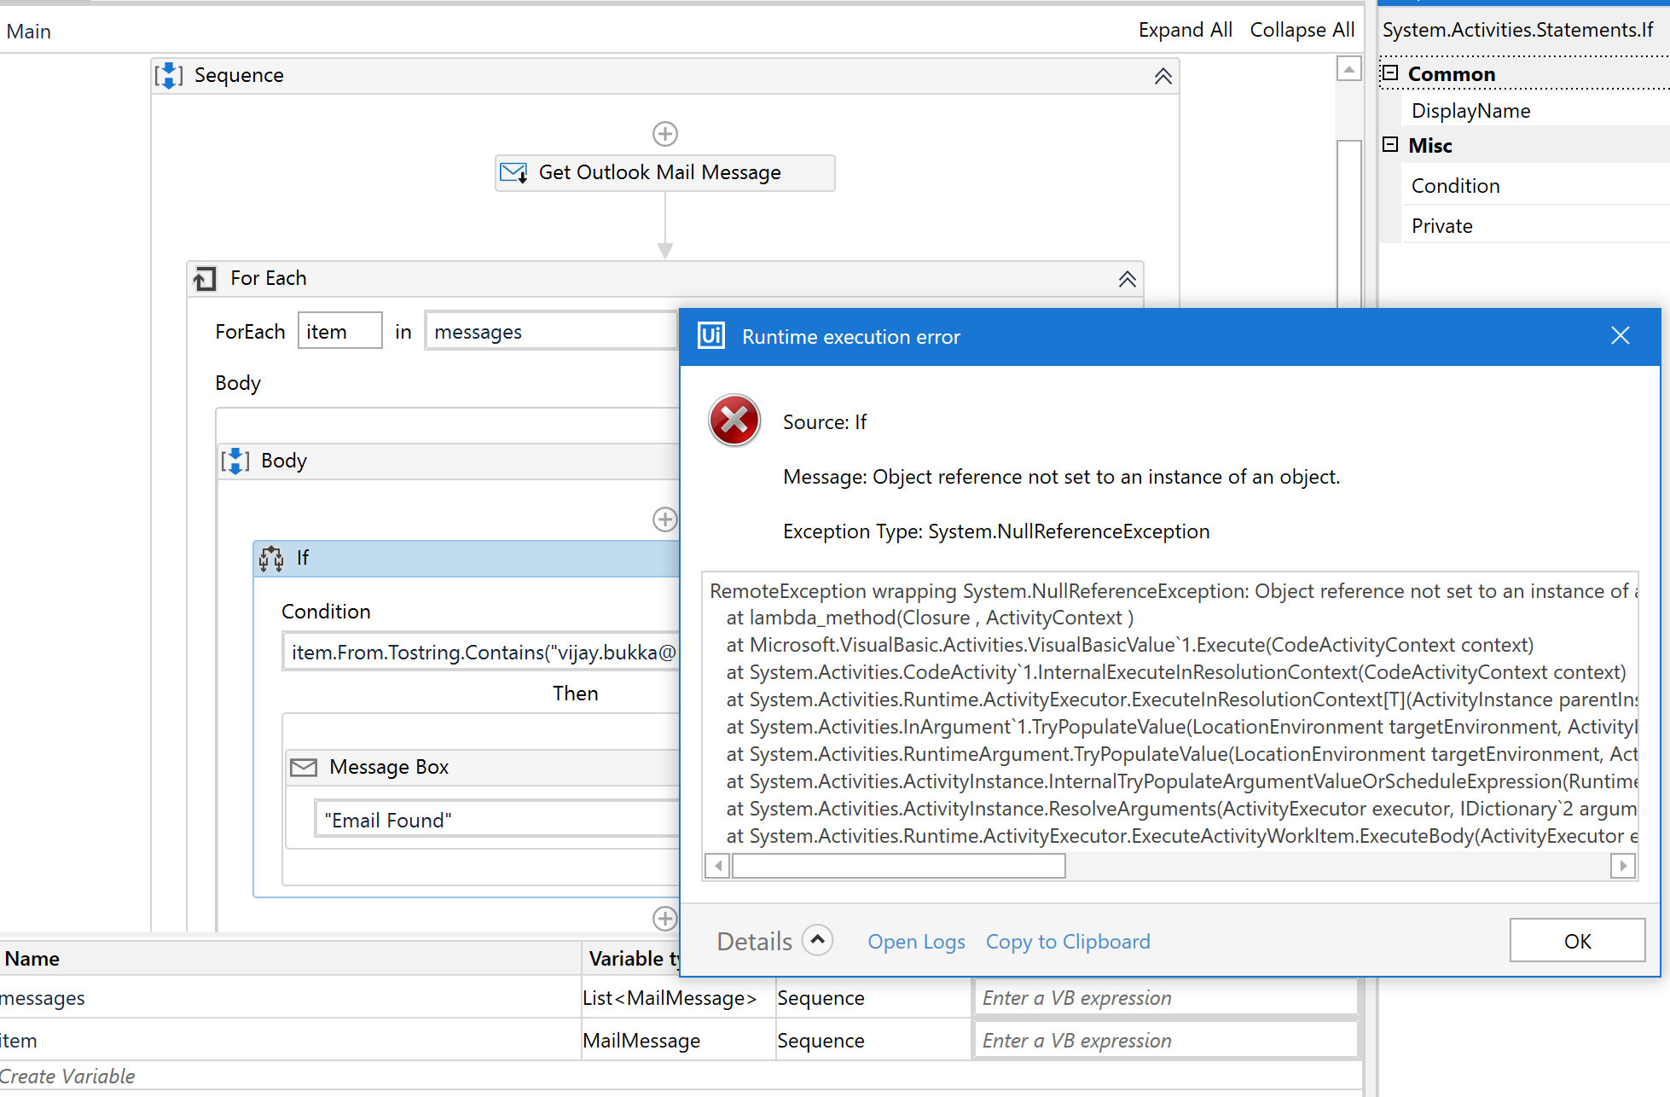Toggle the Details chevron in the error dialog
Viewport: 1670px width, 1097px height.
pyautogui.click(x=817, y=940)
